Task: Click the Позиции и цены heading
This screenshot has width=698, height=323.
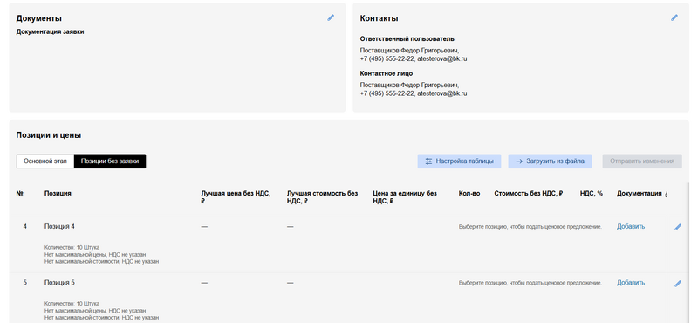Action: pos(49,135)
